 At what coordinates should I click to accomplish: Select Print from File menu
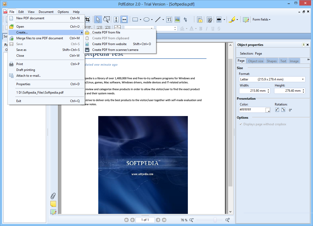pyautogui.click(x=46, y=64)
